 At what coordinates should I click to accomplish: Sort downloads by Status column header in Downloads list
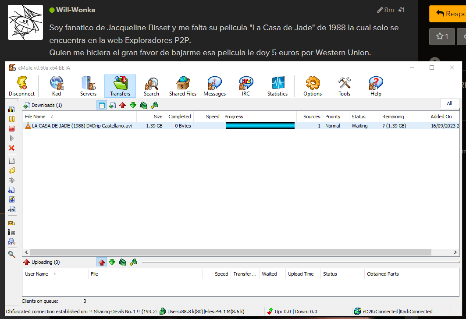(x=364, y=117)
